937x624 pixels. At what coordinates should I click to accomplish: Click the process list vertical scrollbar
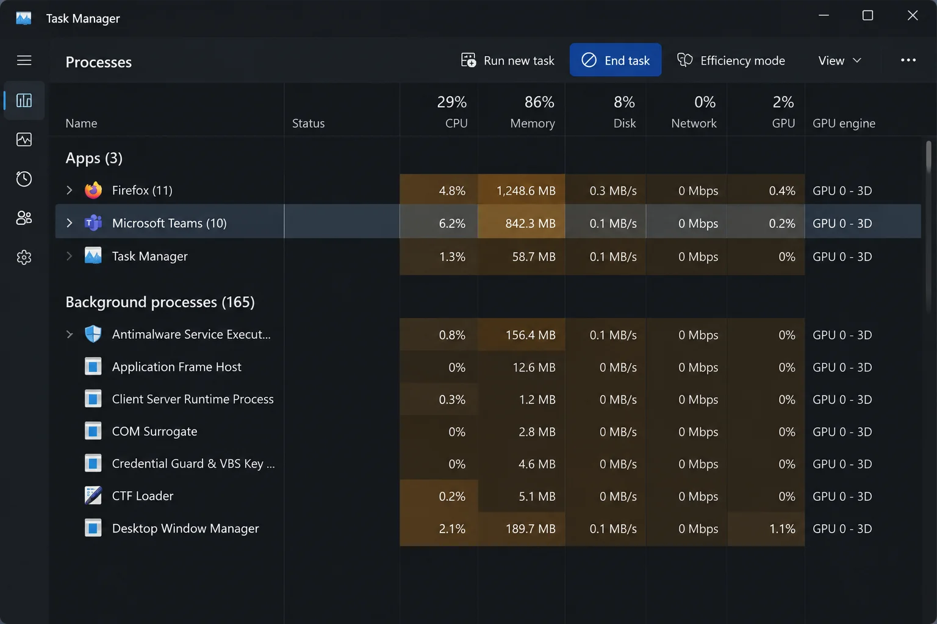click(928, 157)
